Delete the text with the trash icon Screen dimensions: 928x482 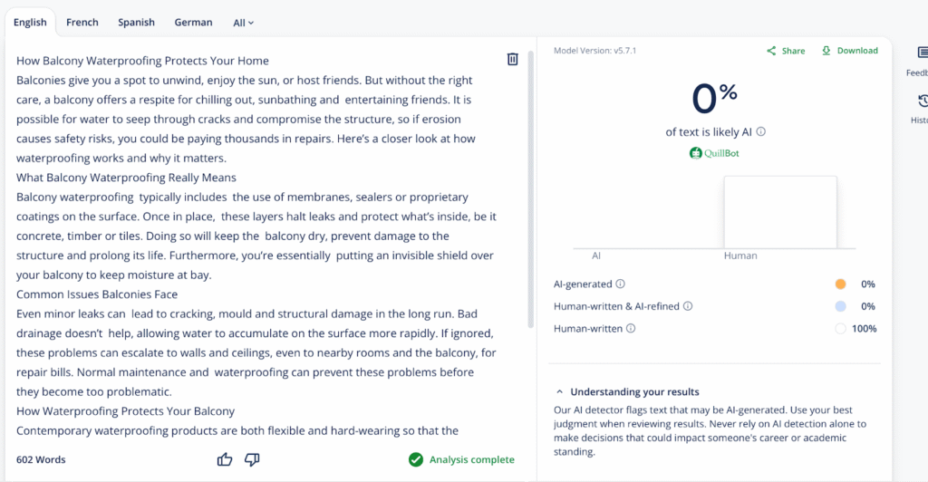click(512, 60)
